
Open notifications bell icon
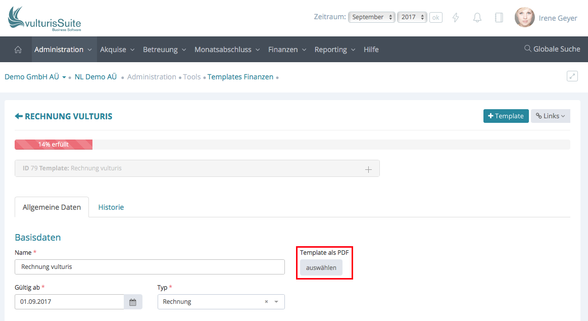click(x=477, y=18)
